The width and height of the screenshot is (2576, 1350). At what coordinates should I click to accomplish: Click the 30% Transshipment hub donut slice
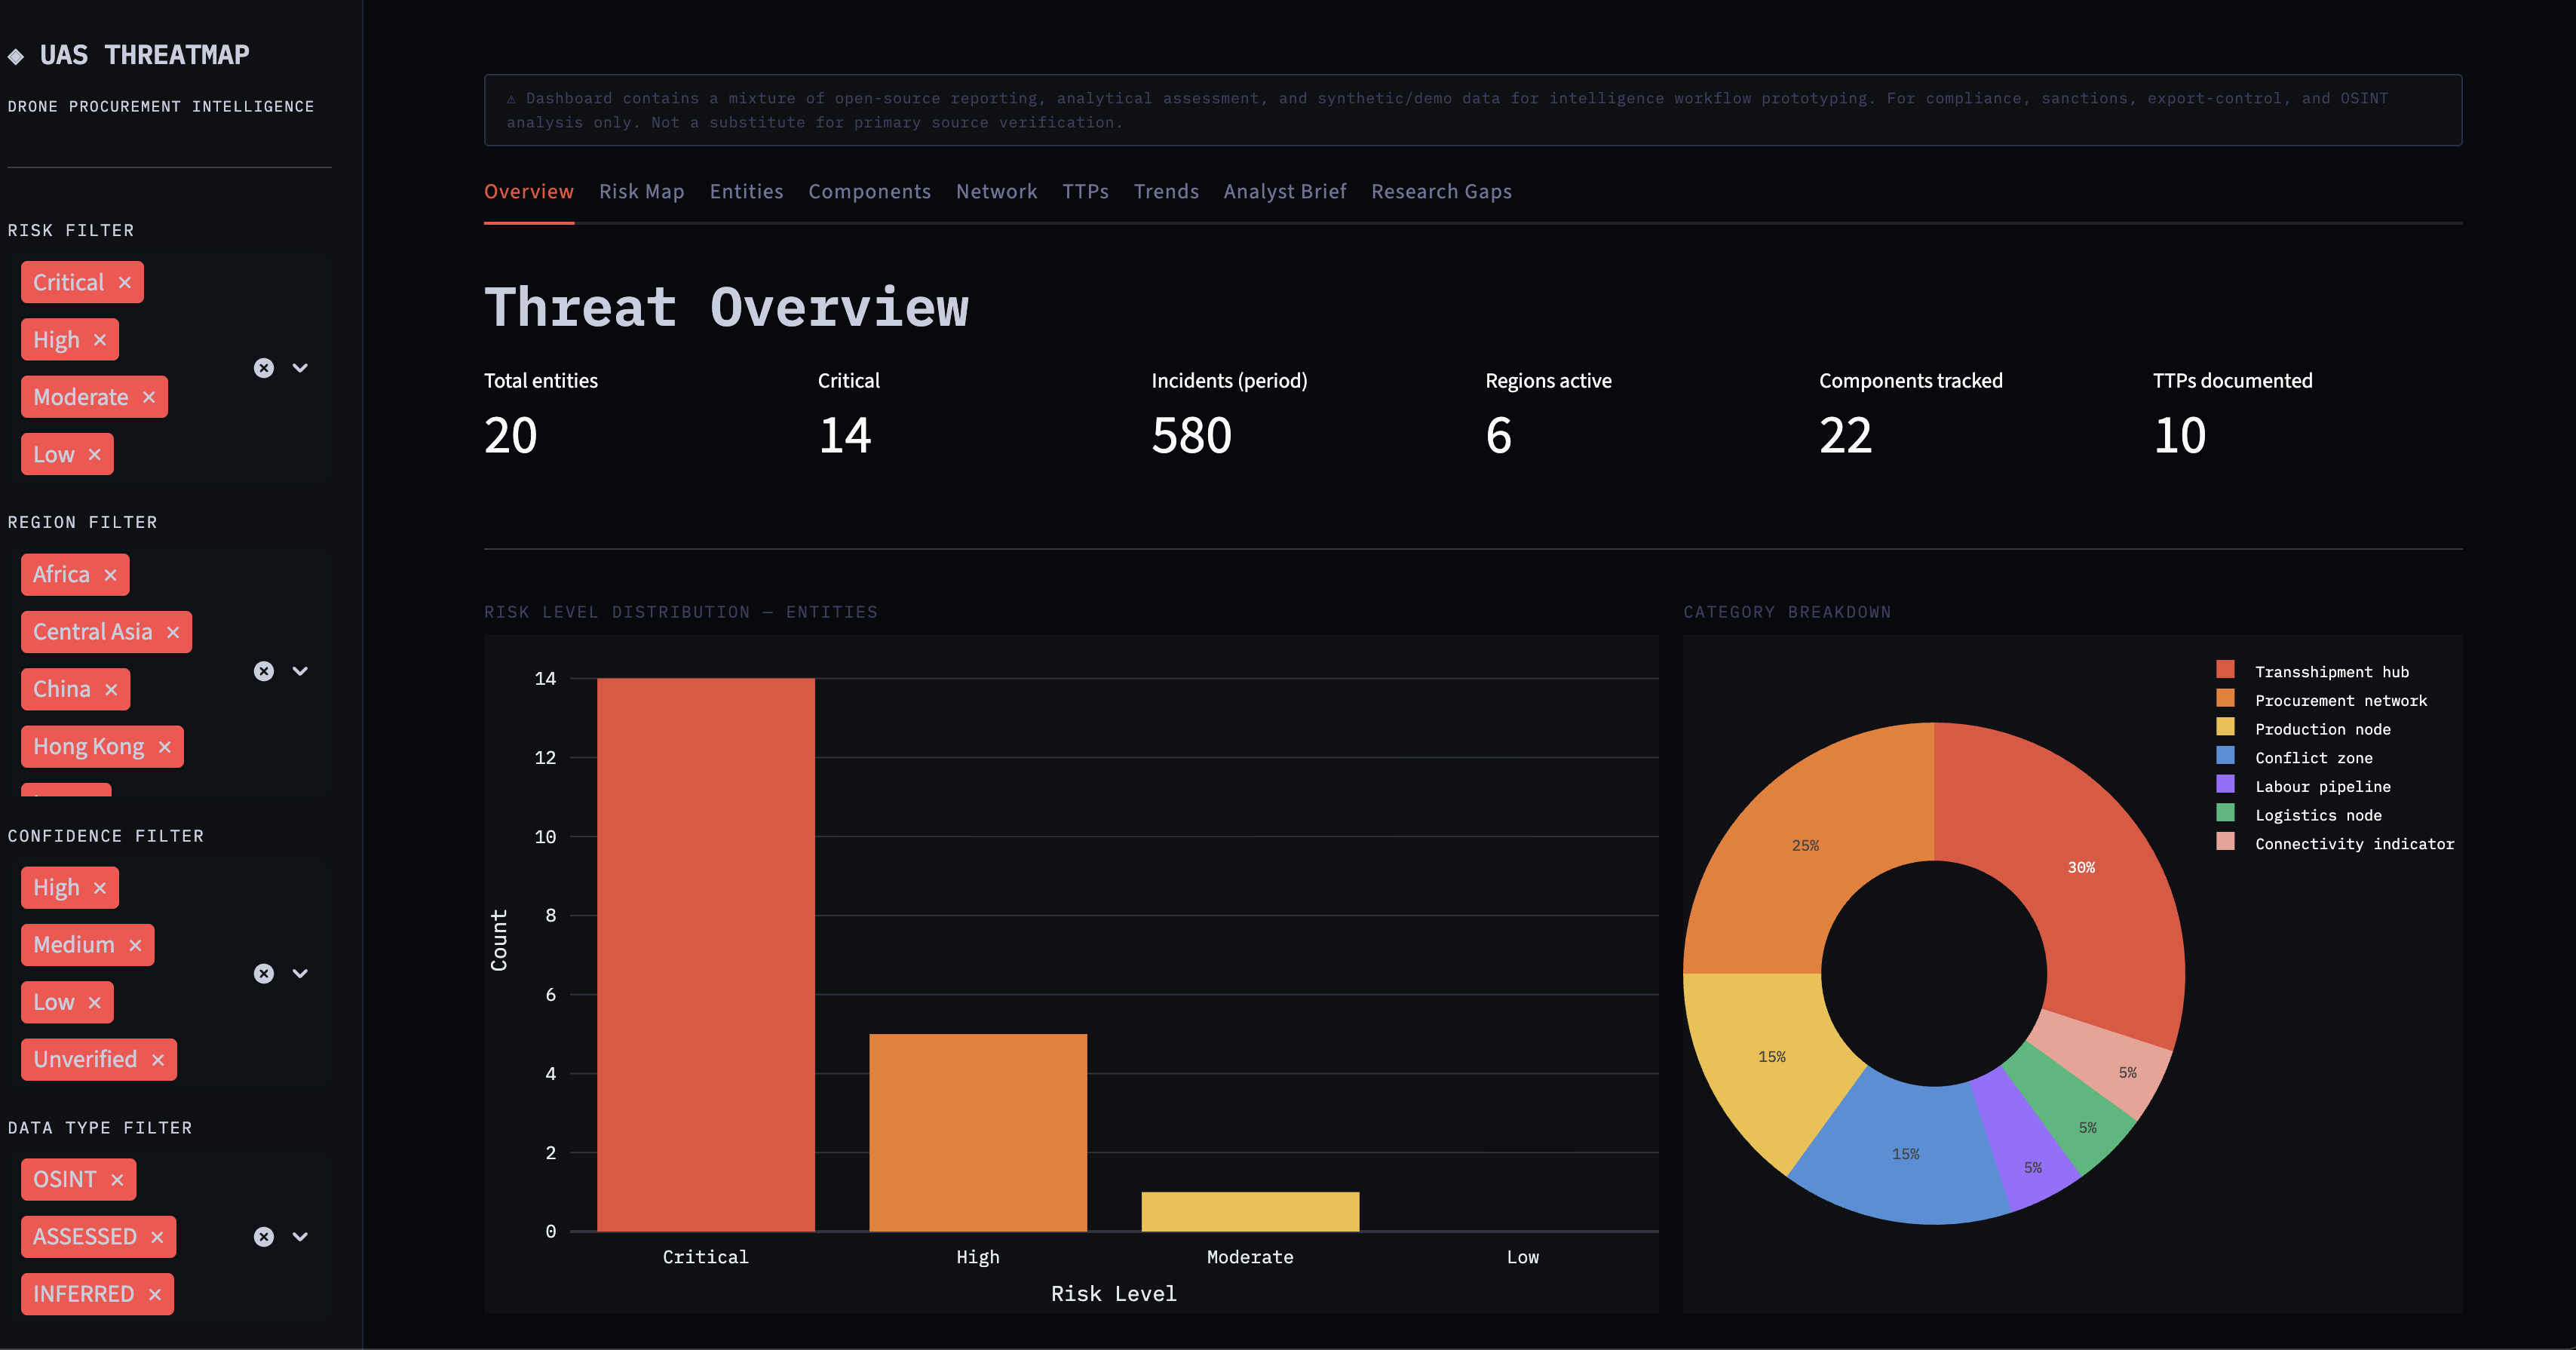click(2082, 868)
